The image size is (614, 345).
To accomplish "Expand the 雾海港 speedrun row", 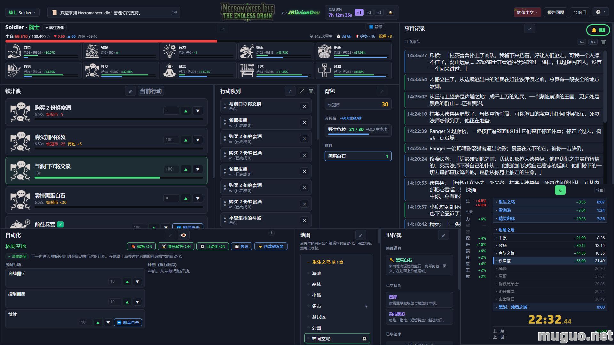I will pyautogui.click(x=549, y=210).
